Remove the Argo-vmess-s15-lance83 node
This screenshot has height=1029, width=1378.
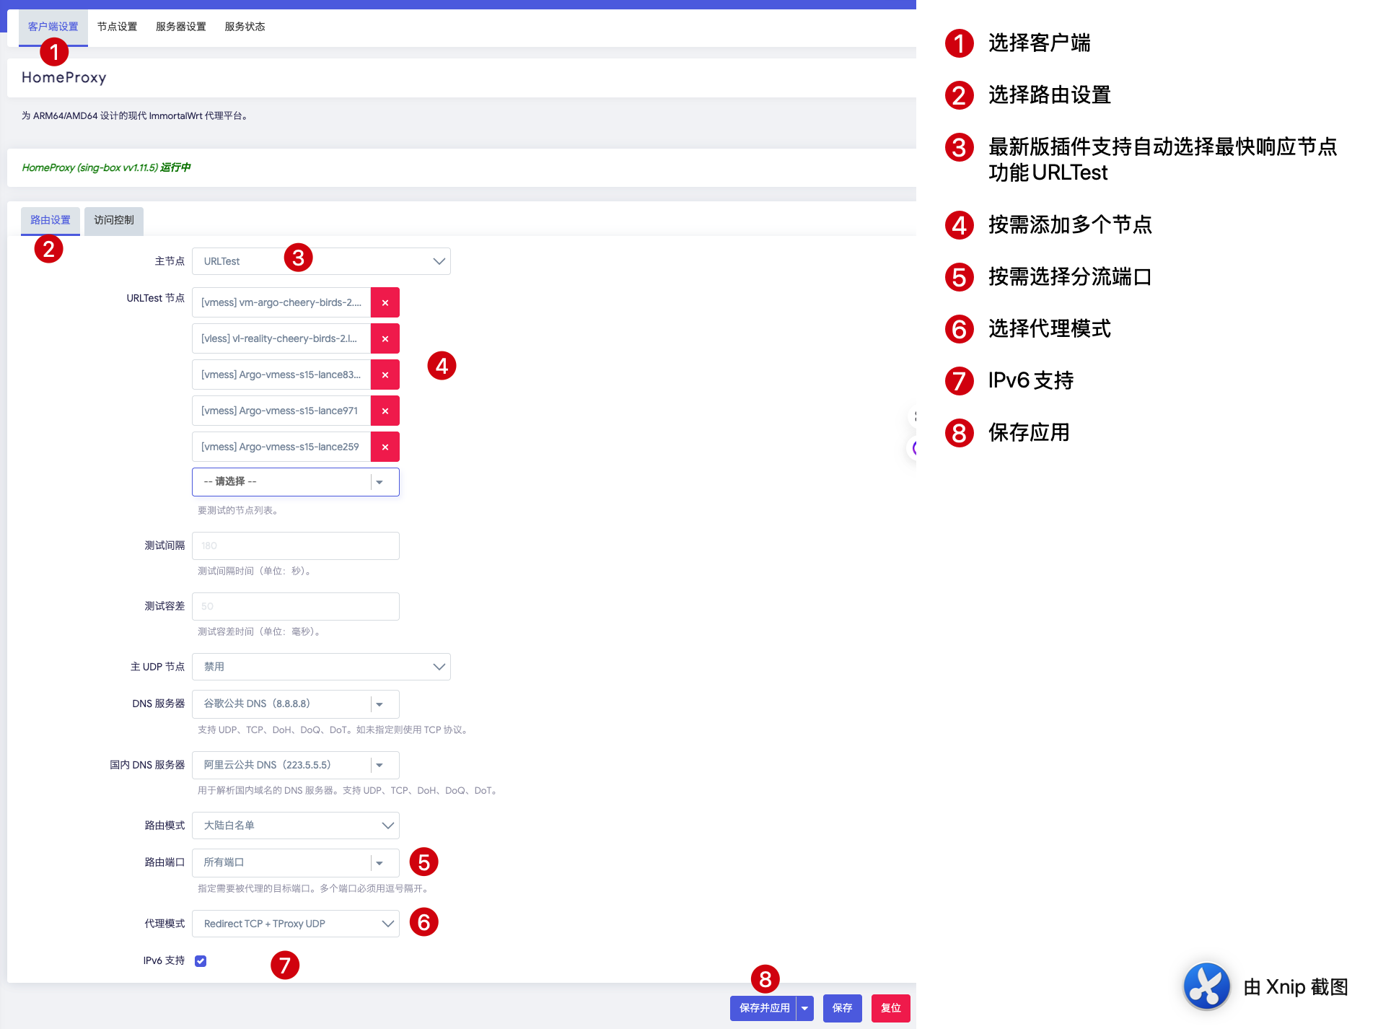[385, 375]
